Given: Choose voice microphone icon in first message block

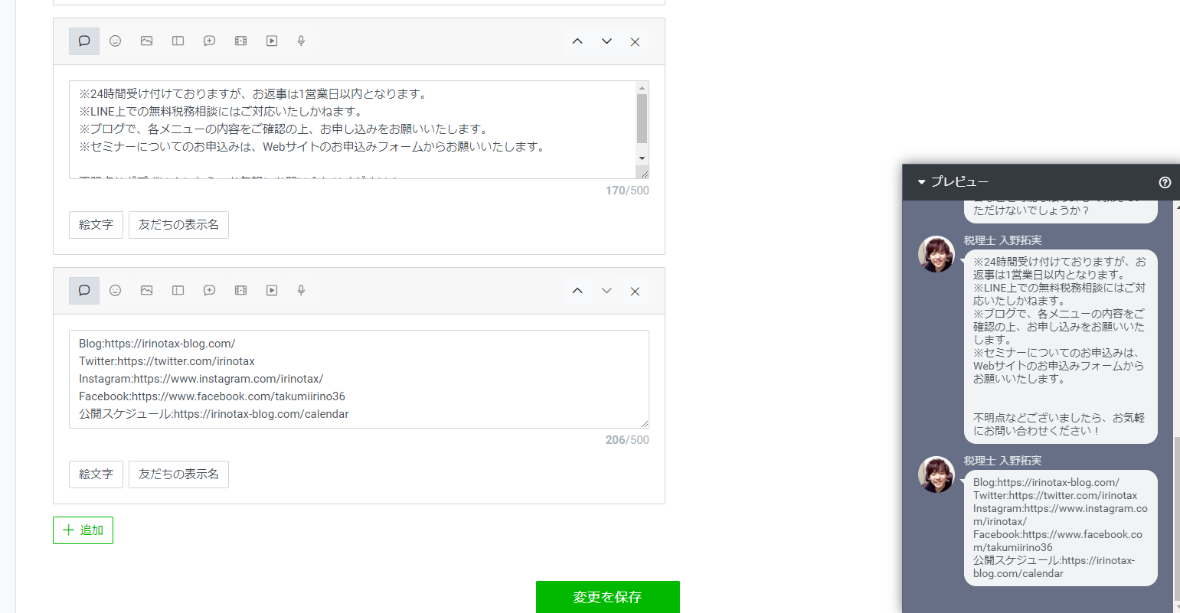Looking at the screenshot, I should [x=301, y=41].
